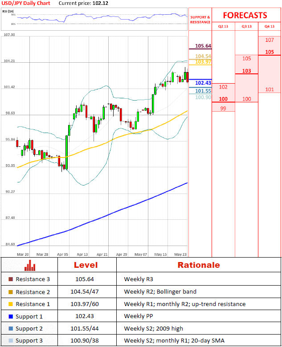282x347 pixels.
Task: Click the level cell 101.55/44
Action: 85,329
